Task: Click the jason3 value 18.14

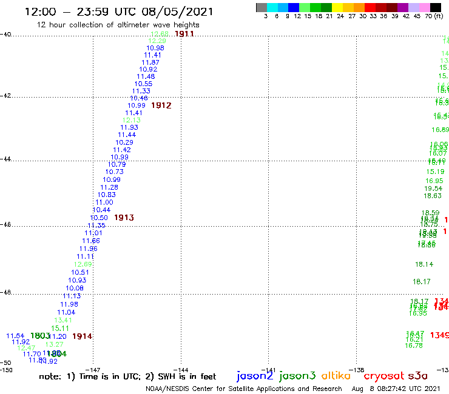Action: 424,265
